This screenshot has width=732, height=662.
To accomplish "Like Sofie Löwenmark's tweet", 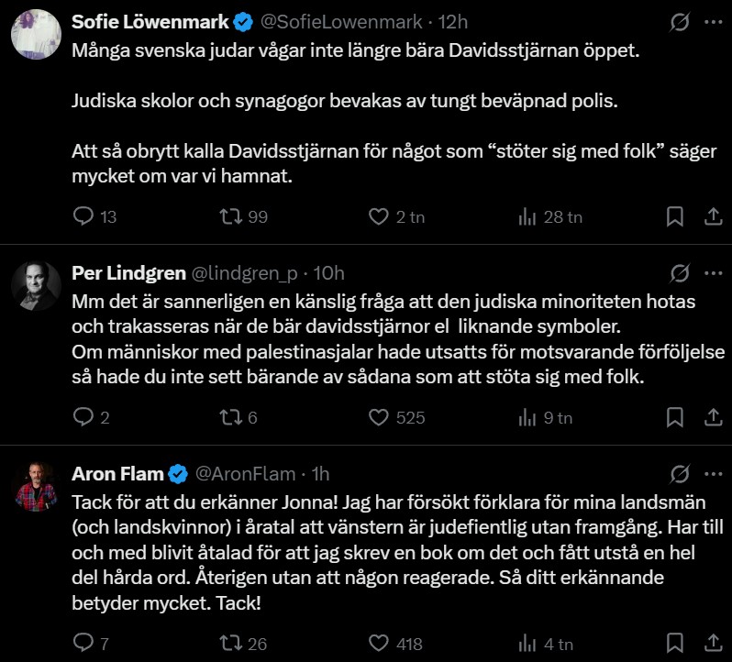I will tap(379, 216).
